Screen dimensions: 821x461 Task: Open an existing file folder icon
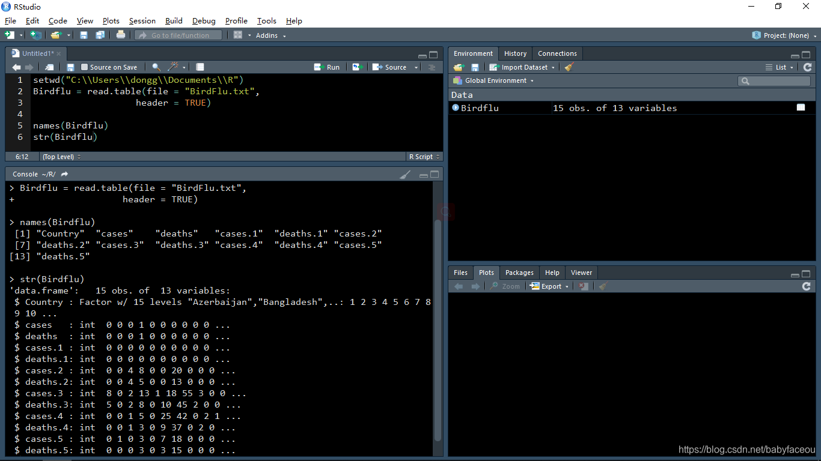[56, 35]
